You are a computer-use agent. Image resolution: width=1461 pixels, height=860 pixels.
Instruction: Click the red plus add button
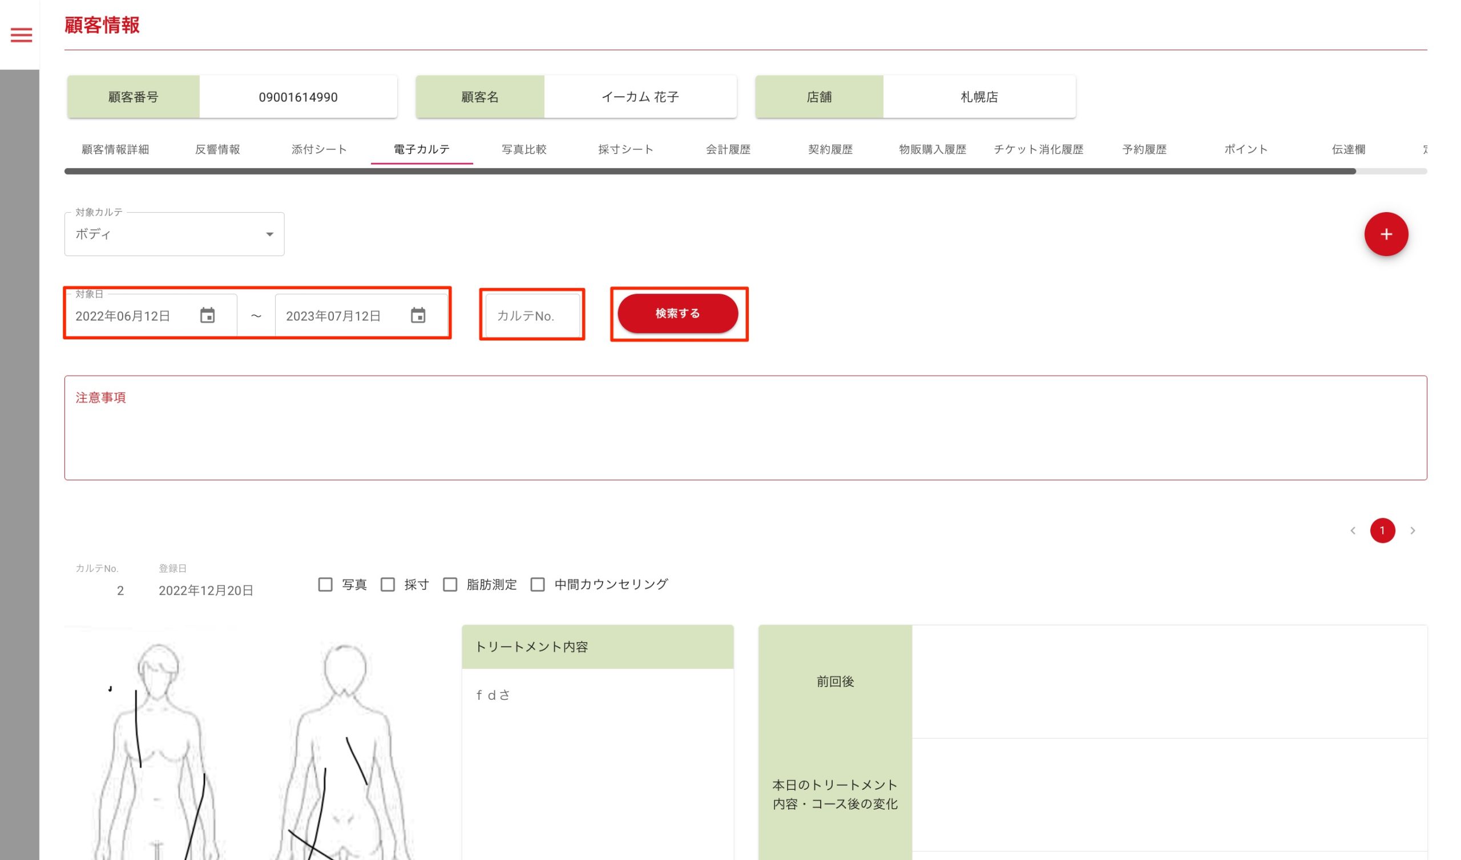pos(1386,234)
